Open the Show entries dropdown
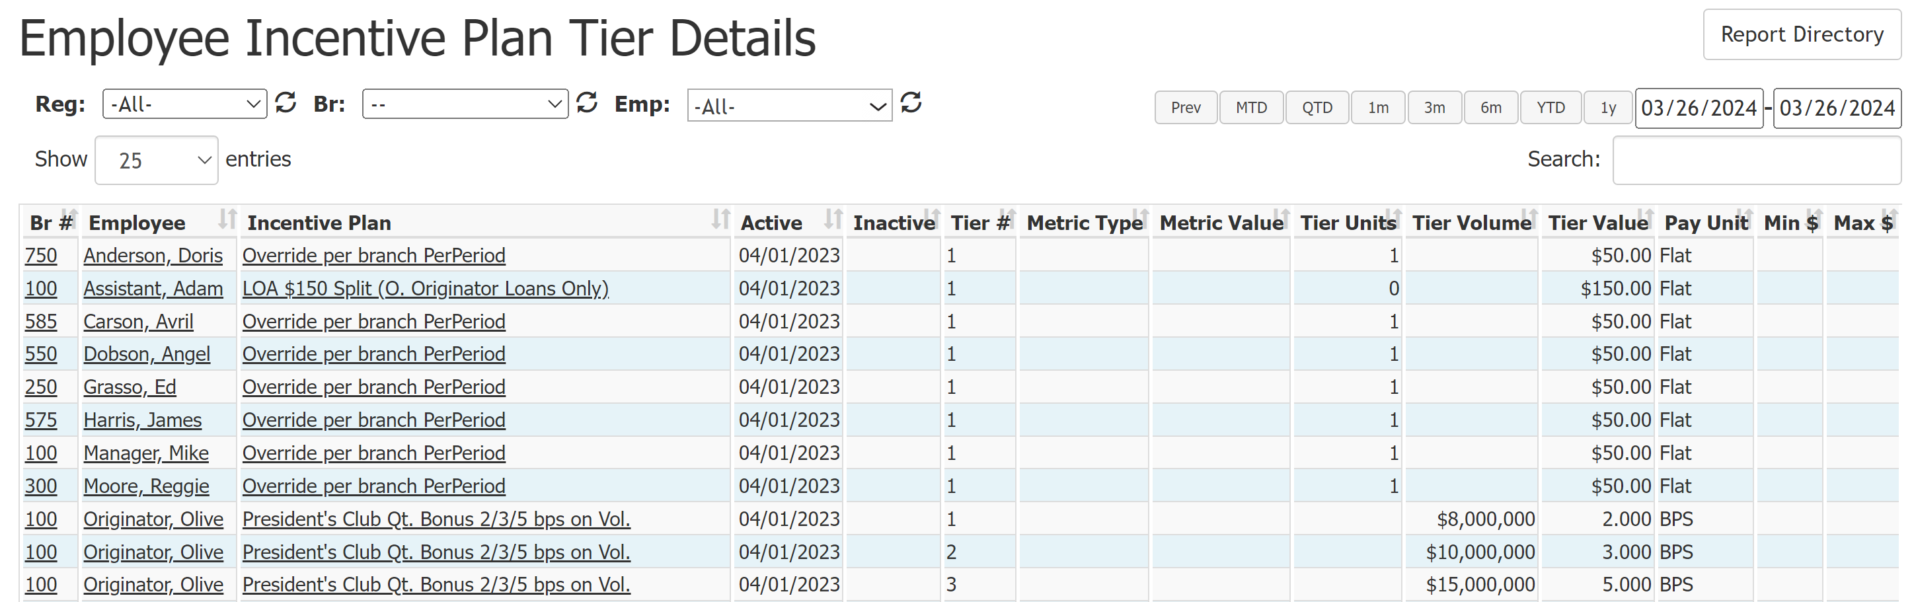The height and width of the screenshot is (602, 1914). [x=157, y=160]
